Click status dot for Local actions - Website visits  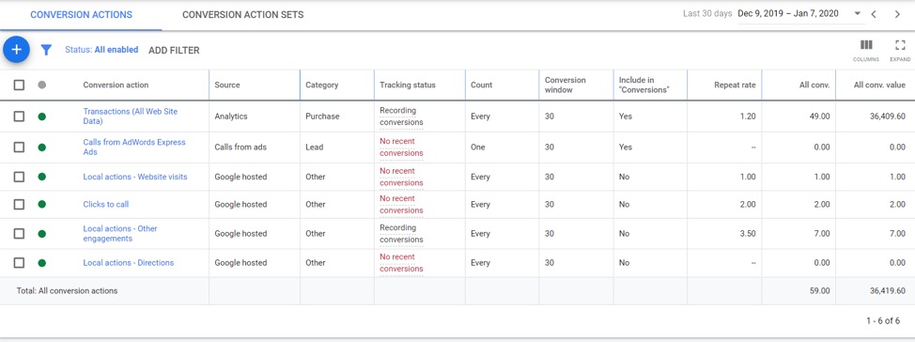point(42,177)
